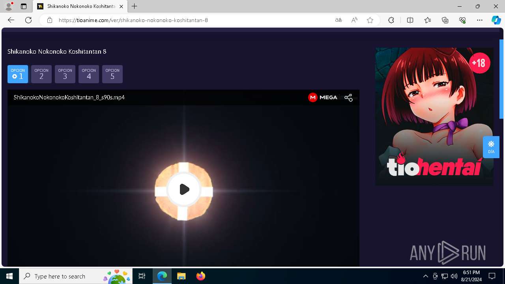Select Opcion 1 video source
505x284 pixels.
coord(18,74)
